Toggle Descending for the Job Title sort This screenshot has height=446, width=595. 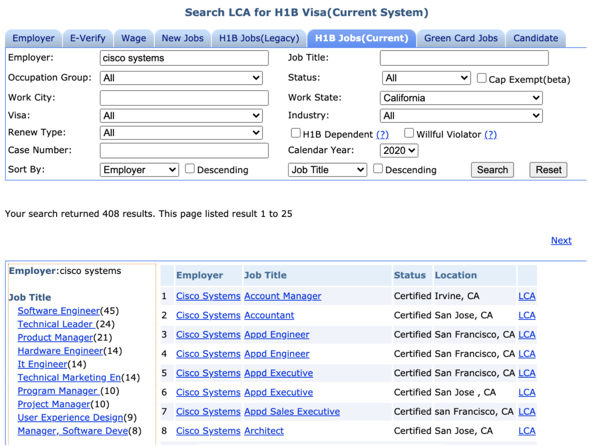coord(378,169)
